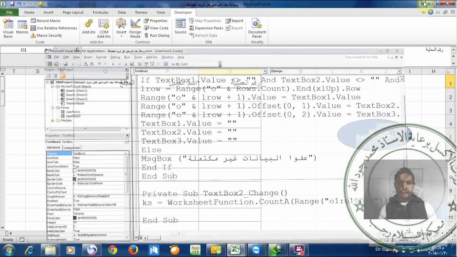Viewport: 457px width, 257px height.
Task: Toggle Use Relative References
Action: tap(54, 28)
